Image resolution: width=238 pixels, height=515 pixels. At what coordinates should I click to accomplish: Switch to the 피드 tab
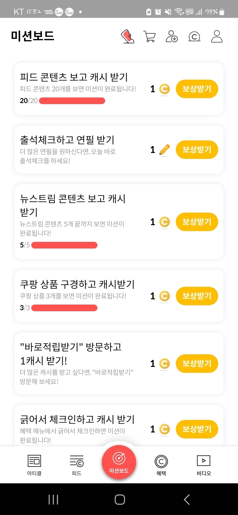pos(77,465)
